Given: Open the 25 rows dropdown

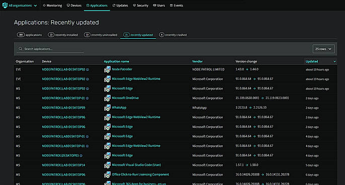Looking at the screenshot, I should 323,49.
